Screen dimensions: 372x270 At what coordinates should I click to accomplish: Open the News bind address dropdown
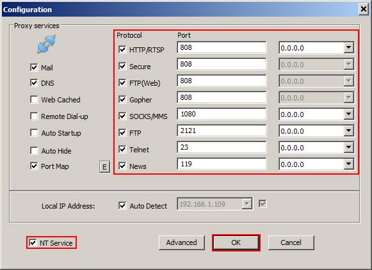(348, 164)
